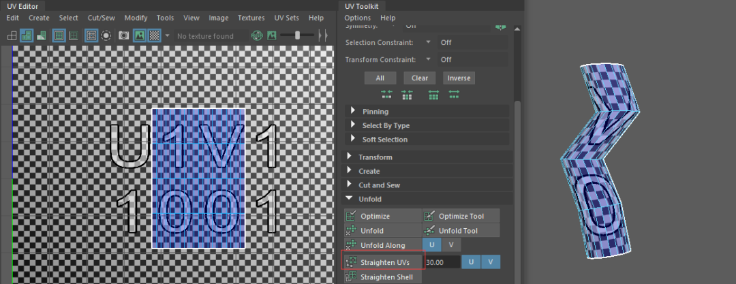Click the grow along loop icon
736x284 pixels.
[454, 95]
